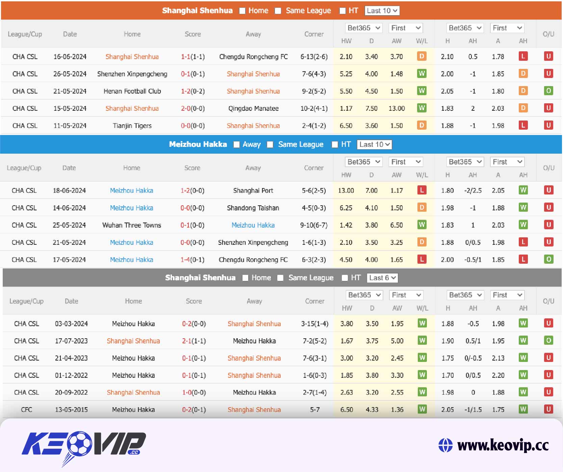Click L result badge for 17-05-2024 match
The height and width of the screenshot is (472, 563).
coord(421,259)
